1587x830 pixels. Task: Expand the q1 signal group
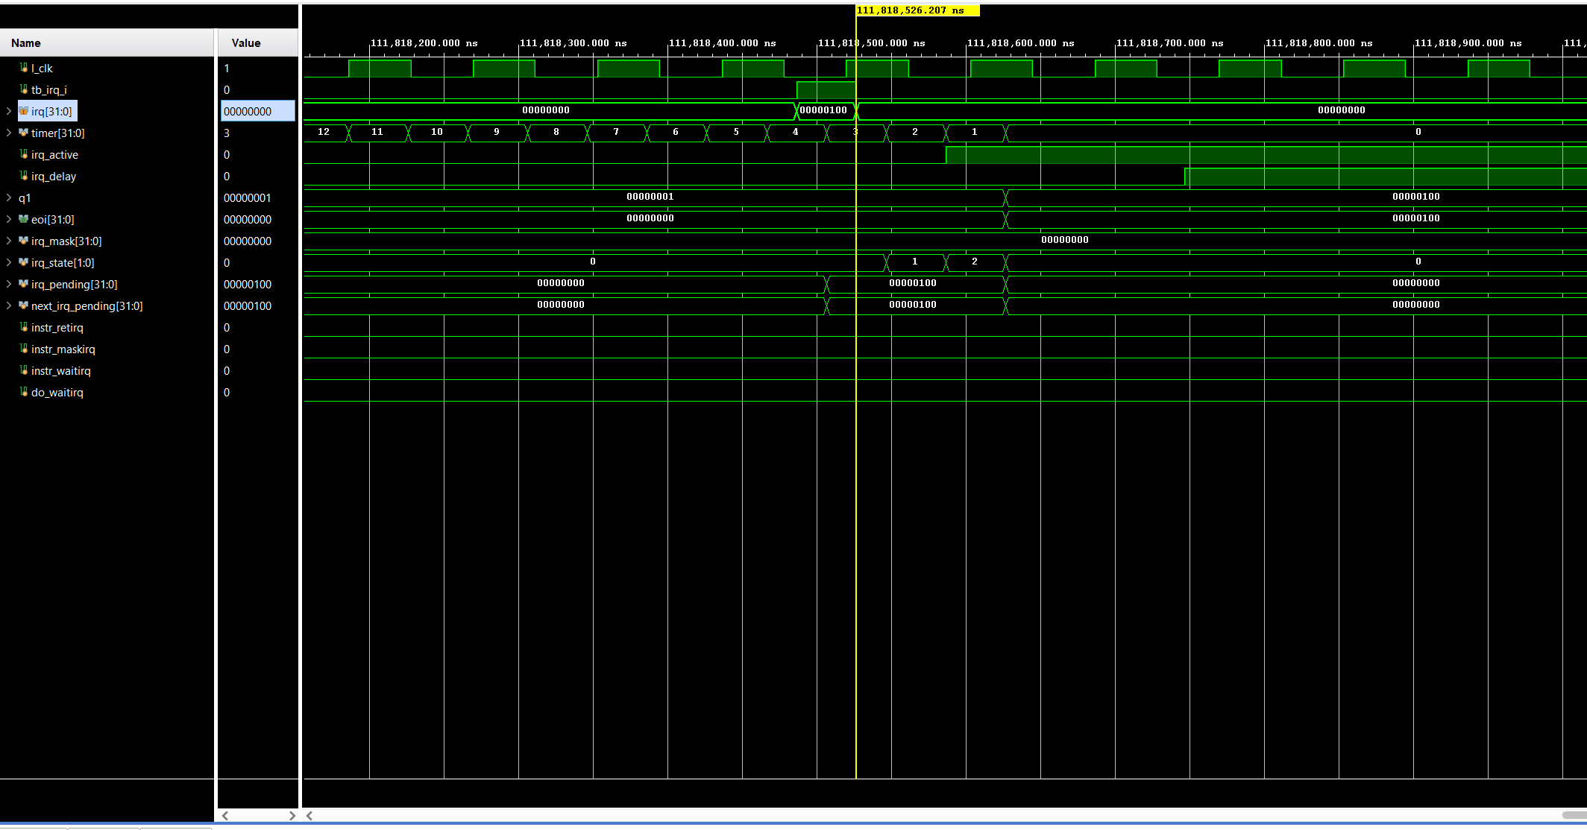[x=7, y=197]
